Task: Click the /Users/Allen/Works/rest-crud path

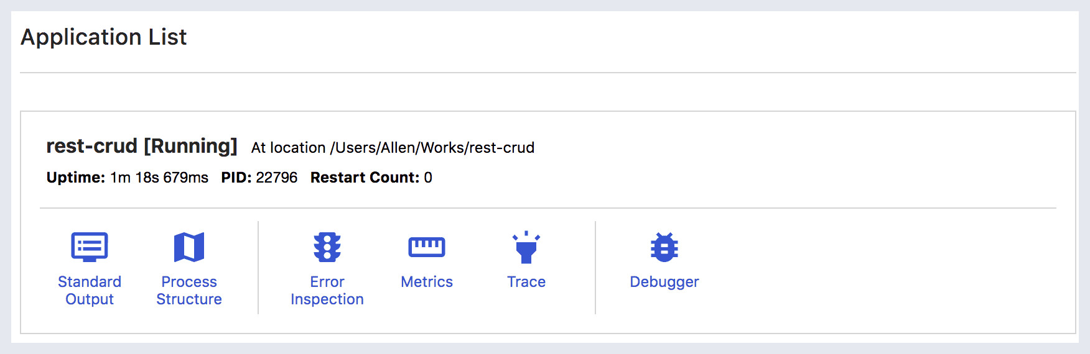Action: tap(432, 148)
